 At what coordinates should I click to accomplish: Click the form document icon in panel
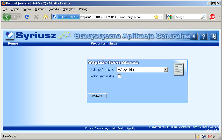point(179,69)
